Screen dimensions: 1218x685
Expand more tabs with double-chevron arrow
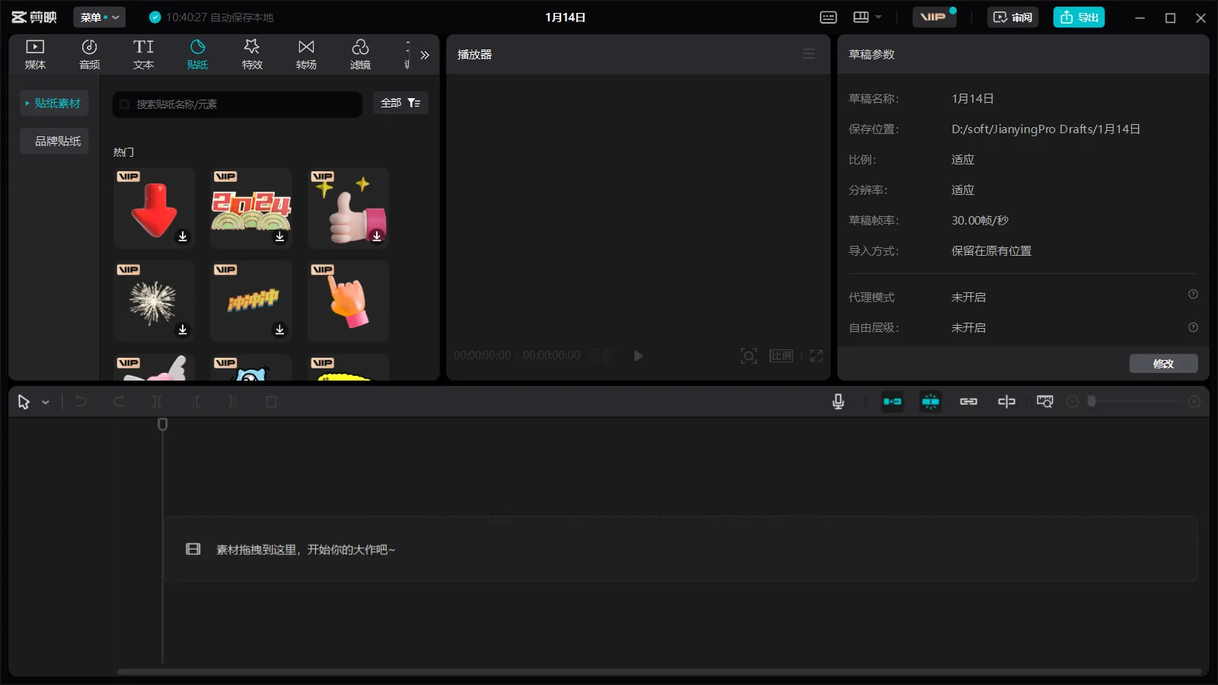point(425,55)
